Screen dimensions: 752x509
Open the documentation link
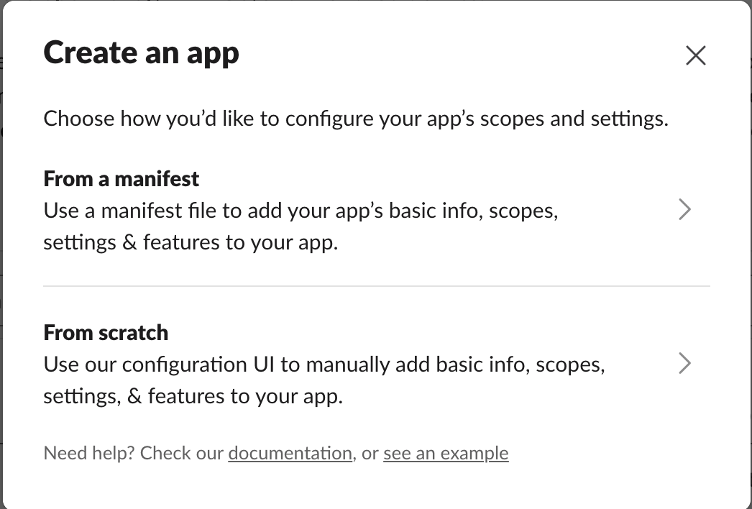[x=290, y=454]
